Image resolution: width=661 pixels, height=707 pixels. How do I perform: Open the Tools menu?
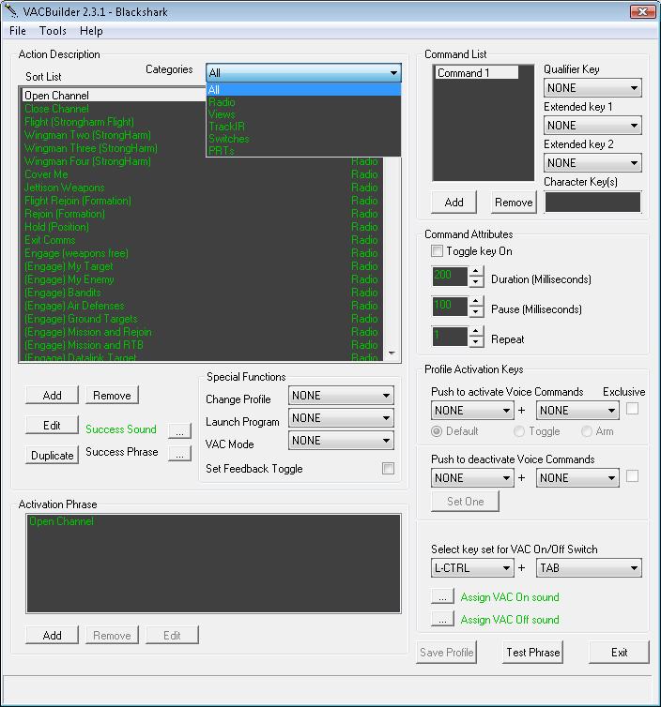coord(53,31)
